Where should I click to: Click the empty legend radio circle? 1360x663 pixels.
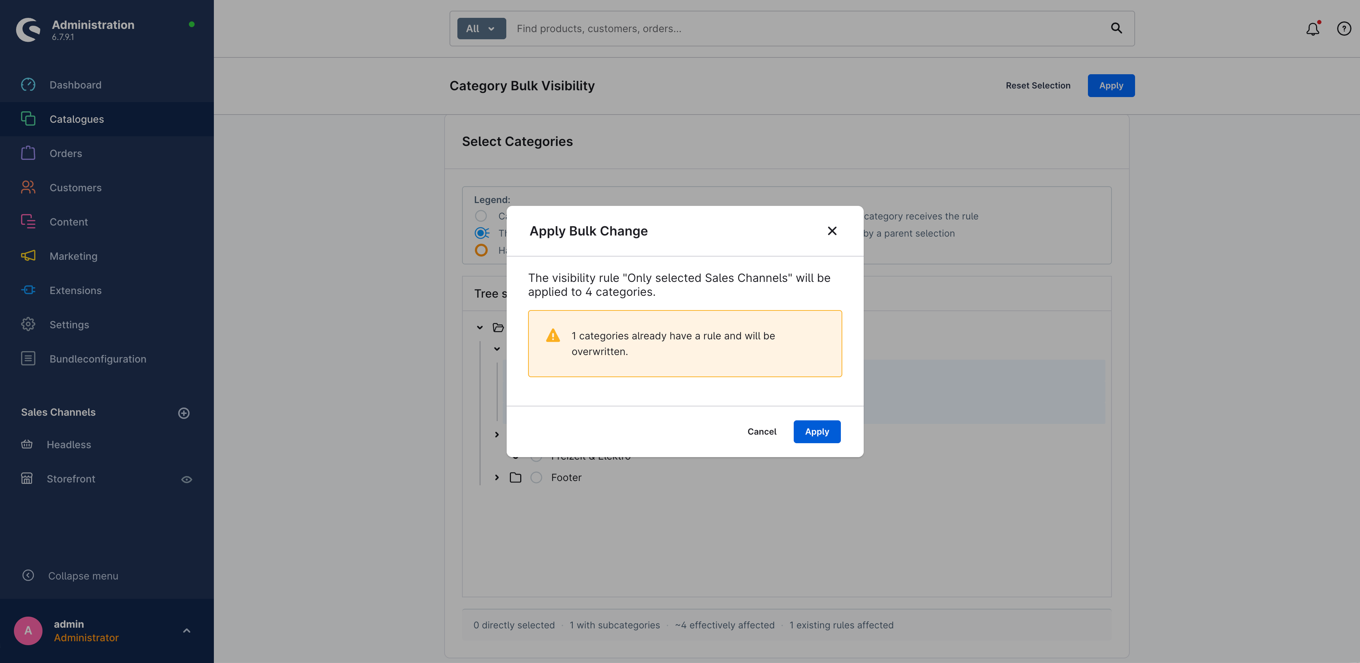click(481, 216)
